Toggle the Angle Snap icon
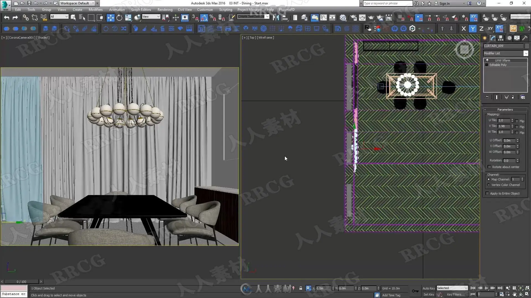Screen dimensions: 531x298 click(204, 18)
